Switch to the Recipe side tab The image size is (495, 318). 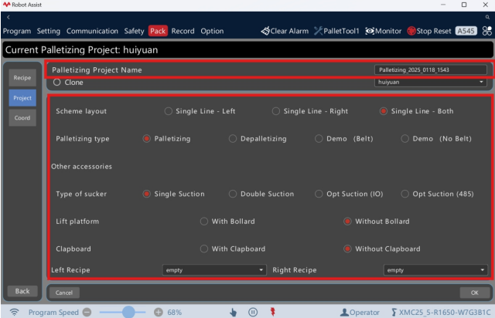coord(22,78)
